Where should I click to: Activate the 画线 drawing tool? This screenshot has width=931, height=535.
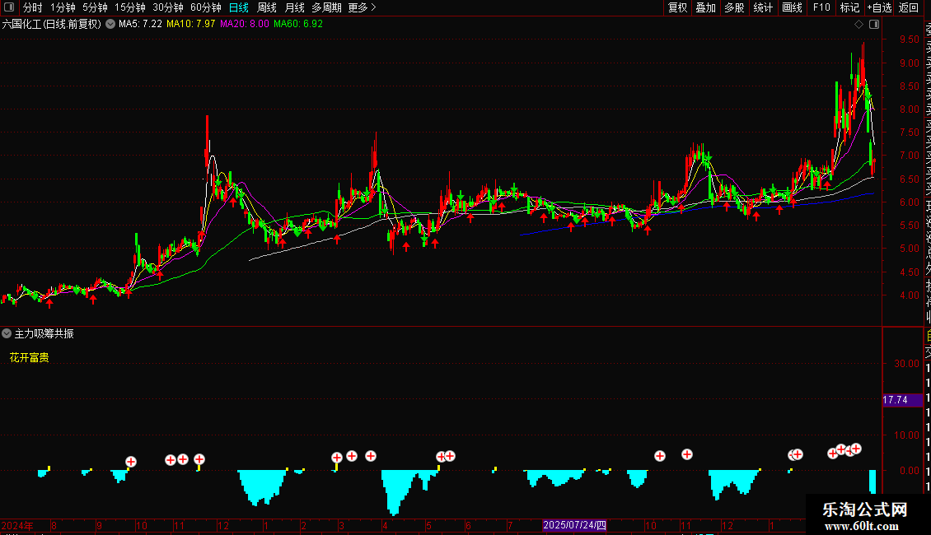(x=792, y=7)
